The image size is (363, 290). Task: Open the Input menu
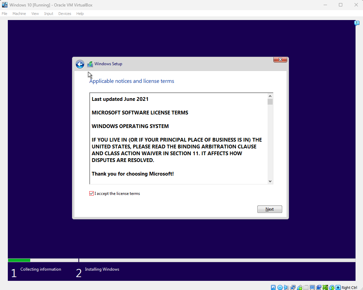49,14
